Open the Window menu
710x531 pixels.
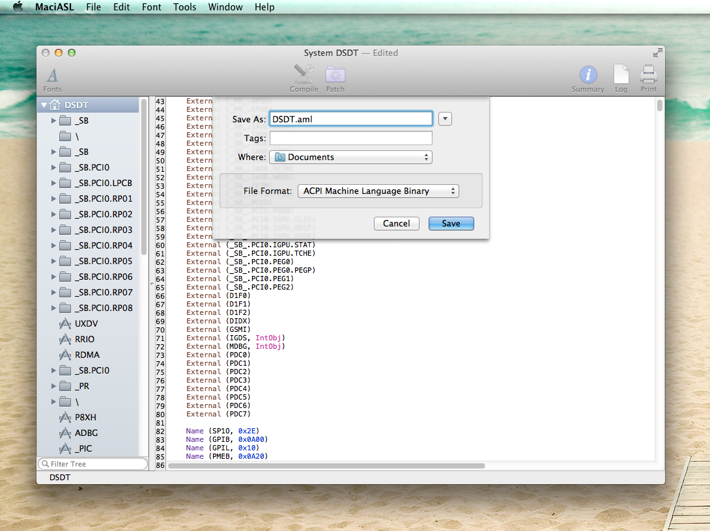[x=225, y=7]
